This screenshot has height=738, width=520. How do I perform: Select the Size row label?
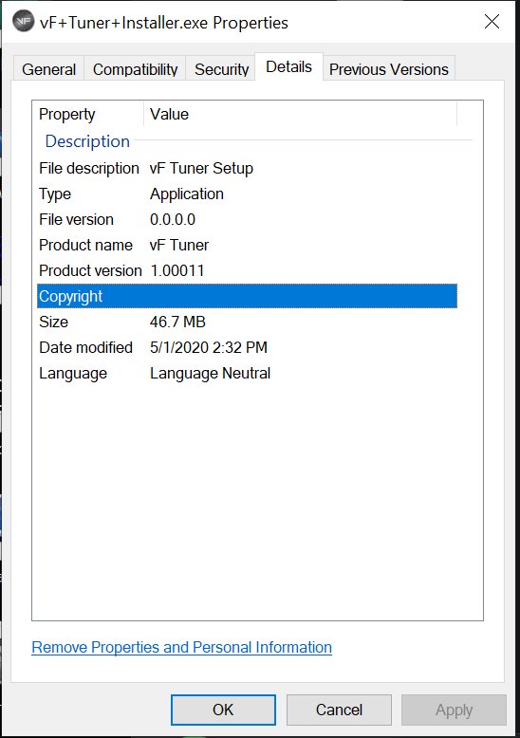[x=54, y=322]
